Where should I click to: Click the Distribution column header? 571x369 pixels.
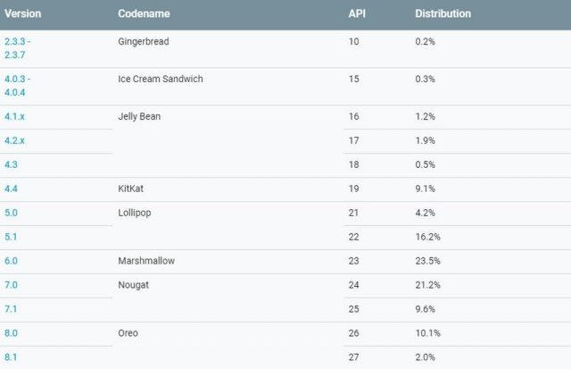pos(443,14)
